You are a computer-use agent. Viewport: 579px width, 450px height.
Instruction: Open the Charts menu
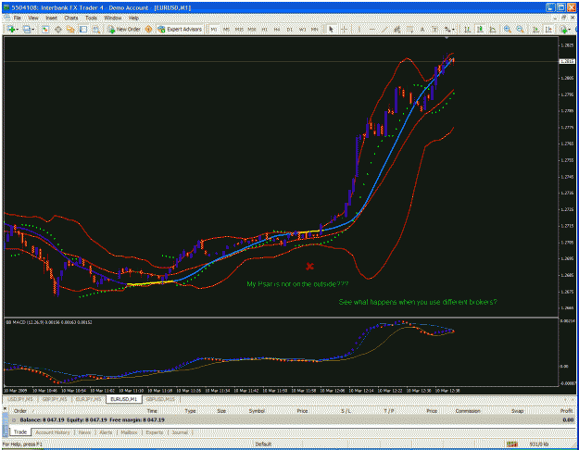point(71,18)
